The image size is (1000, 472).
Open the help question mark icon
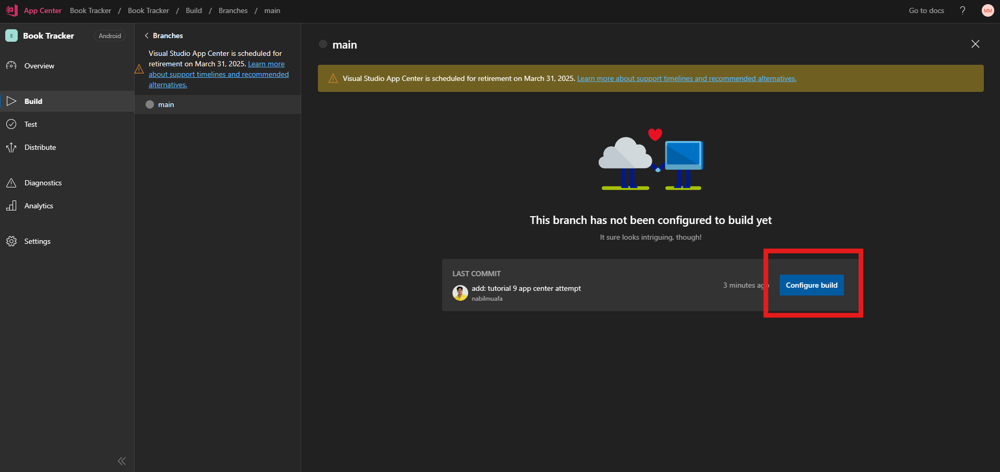(x=963, y=10)
